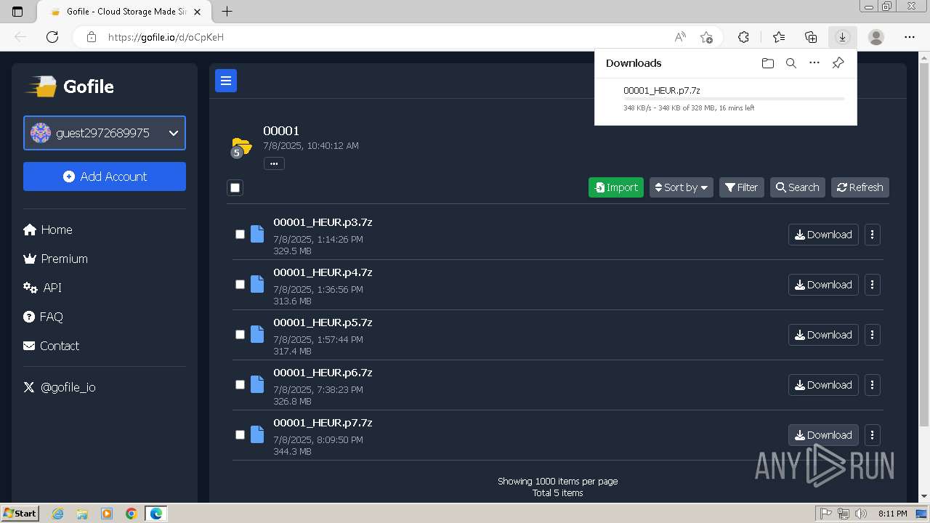Open browser Settings and more menu
Image resolution: width=930 pixels, height=523 pixels.
(910, 37)
